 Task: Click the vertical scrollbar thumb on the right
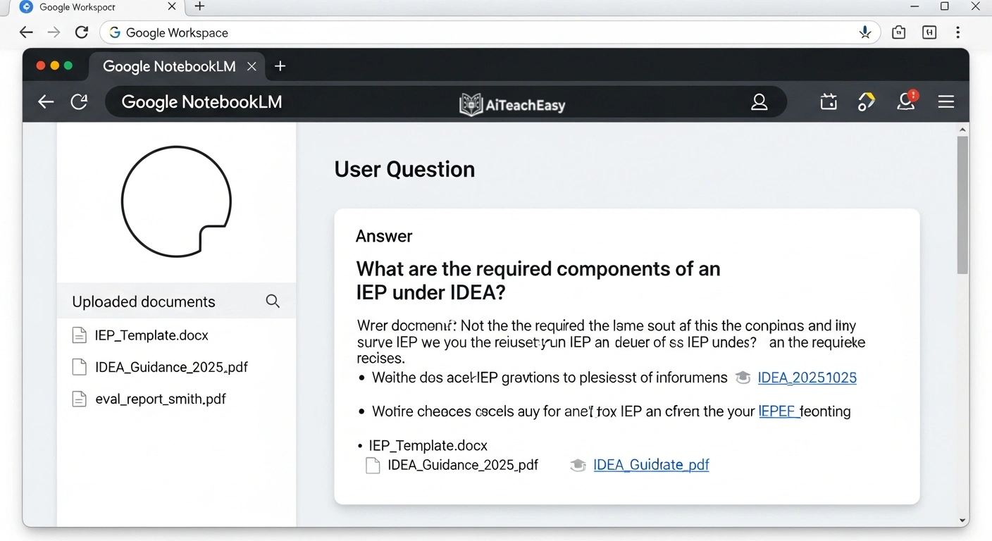point(962,205)
